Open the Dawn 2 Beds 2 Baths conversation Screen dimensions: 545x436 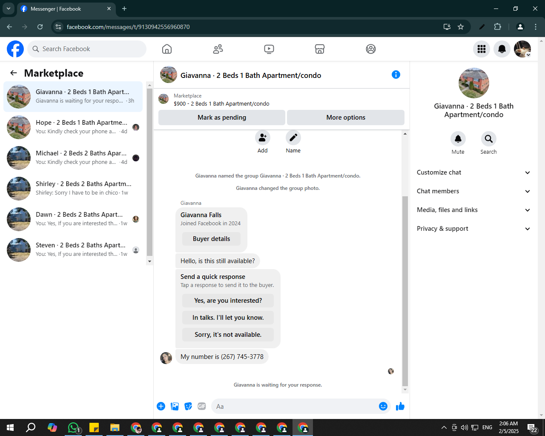[73, 219]
